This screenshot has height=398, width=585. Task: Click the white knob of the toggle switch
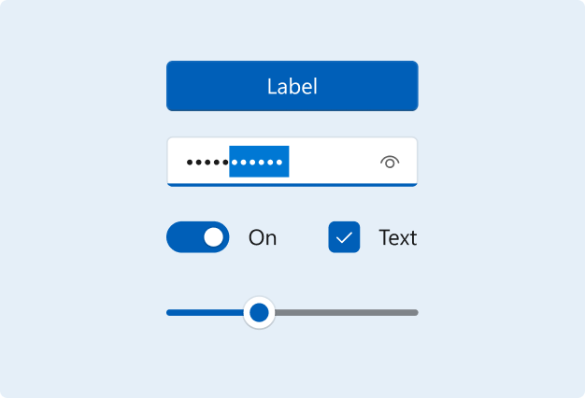(x=213, y=237)
